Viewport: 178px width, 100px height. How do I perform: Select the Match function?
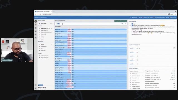[42, 44]
